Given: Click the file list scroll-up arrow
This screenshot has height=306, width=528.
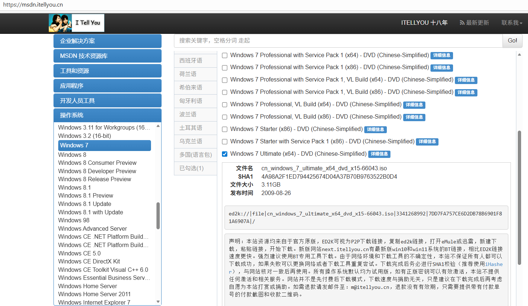Looking at the screenshot, I should [x=519, y=55].
